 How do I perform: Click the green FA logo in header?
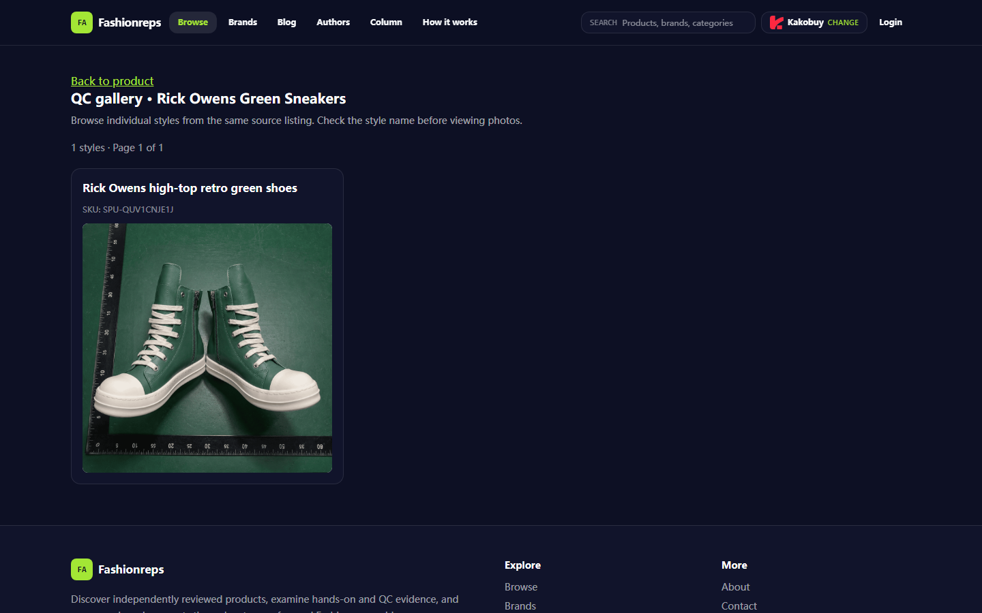[x=82, y=22]
